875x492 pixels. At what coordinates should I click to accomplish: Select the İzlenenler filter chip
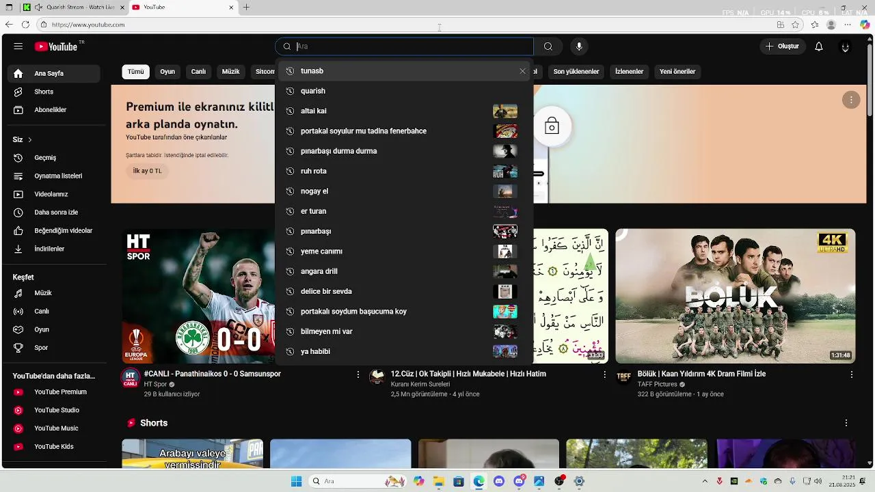629,72
